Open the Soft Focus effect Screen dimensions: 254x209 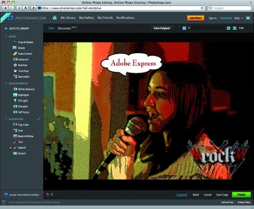click(x=21, y=112)
